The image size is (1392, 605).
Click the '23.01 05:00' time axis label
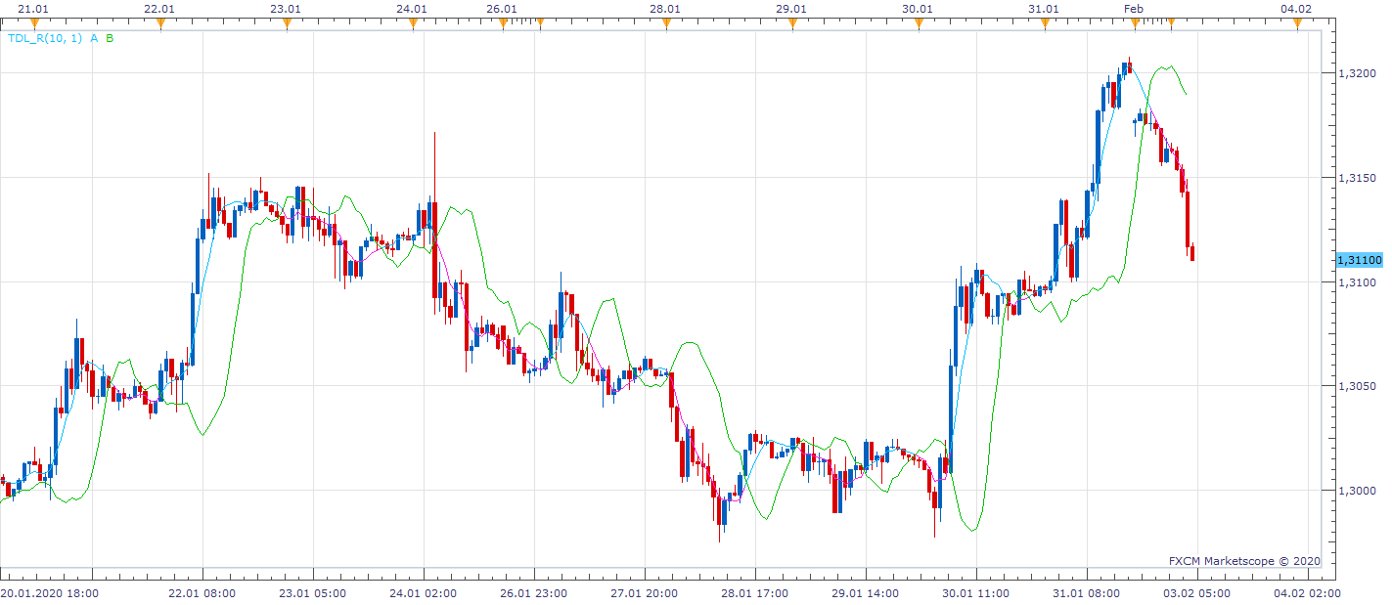click(313, 592)
